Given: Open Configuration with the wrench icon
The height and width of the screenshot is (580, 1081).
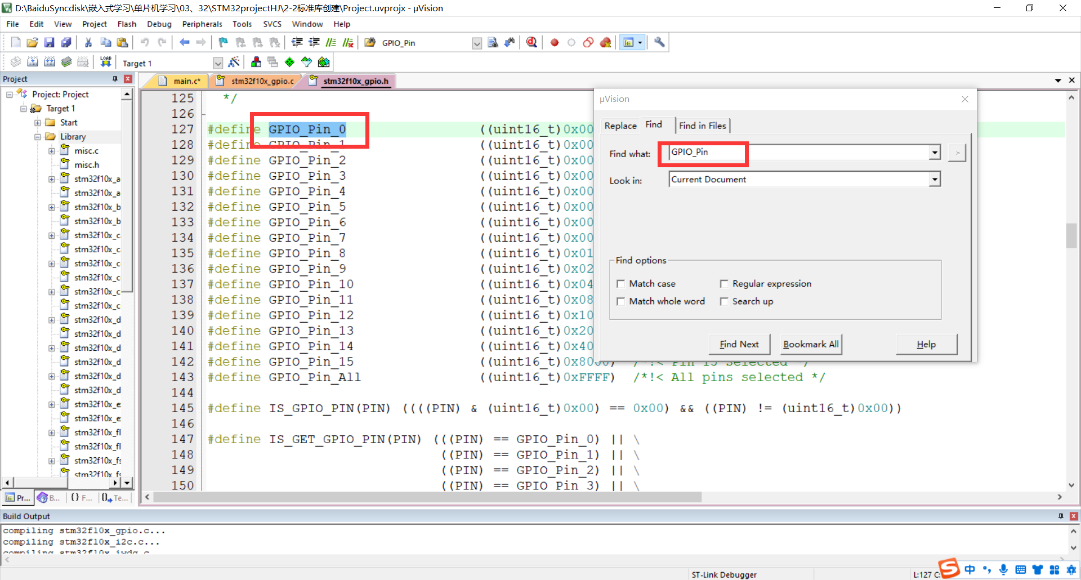Looking at the screenshot, I should click(659, 42).
